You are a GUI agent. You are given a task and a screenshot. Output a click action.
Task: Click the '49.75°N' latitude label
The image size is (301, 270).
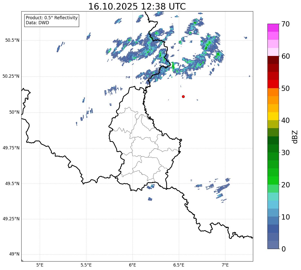coord(11,148)
